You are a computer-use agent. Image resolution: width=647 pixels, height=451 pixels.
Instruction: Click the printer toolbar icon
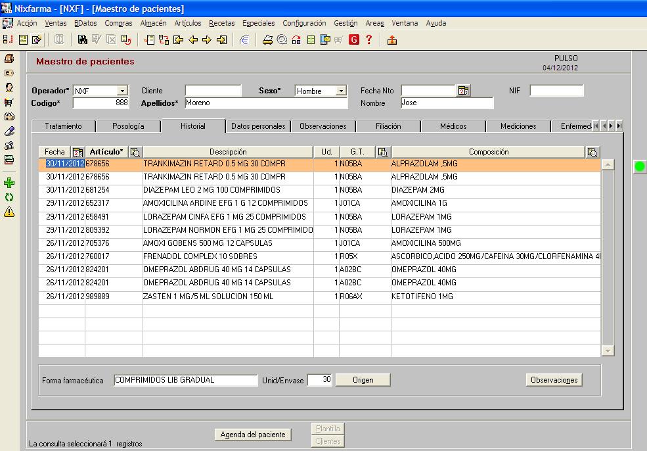point(267,39)
